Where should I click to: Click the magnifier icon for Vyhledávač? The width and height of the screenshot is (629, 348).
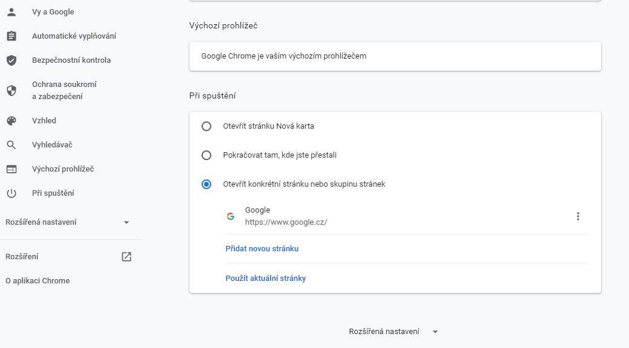[12, 145]
